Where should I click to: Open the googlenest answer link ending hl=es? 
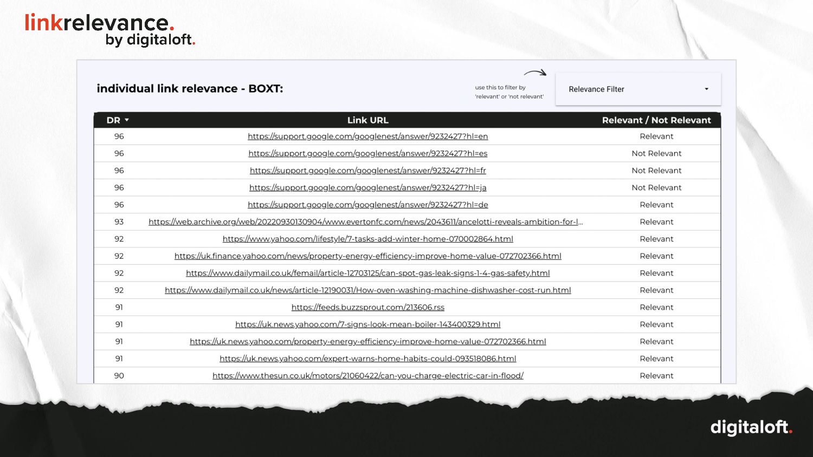pos(367,153)
